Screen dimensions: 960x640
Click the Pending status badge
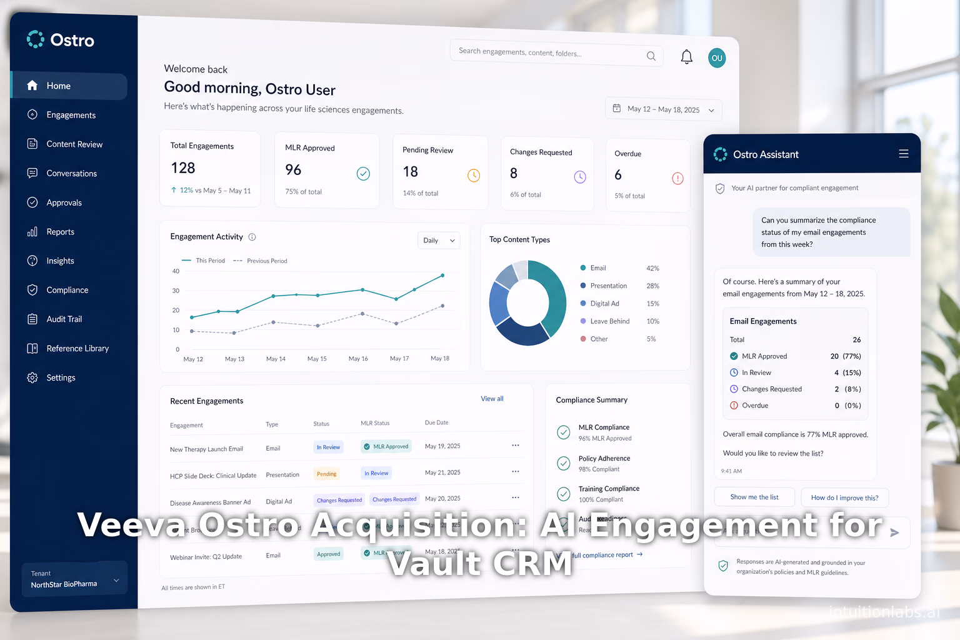click(327, 474)
